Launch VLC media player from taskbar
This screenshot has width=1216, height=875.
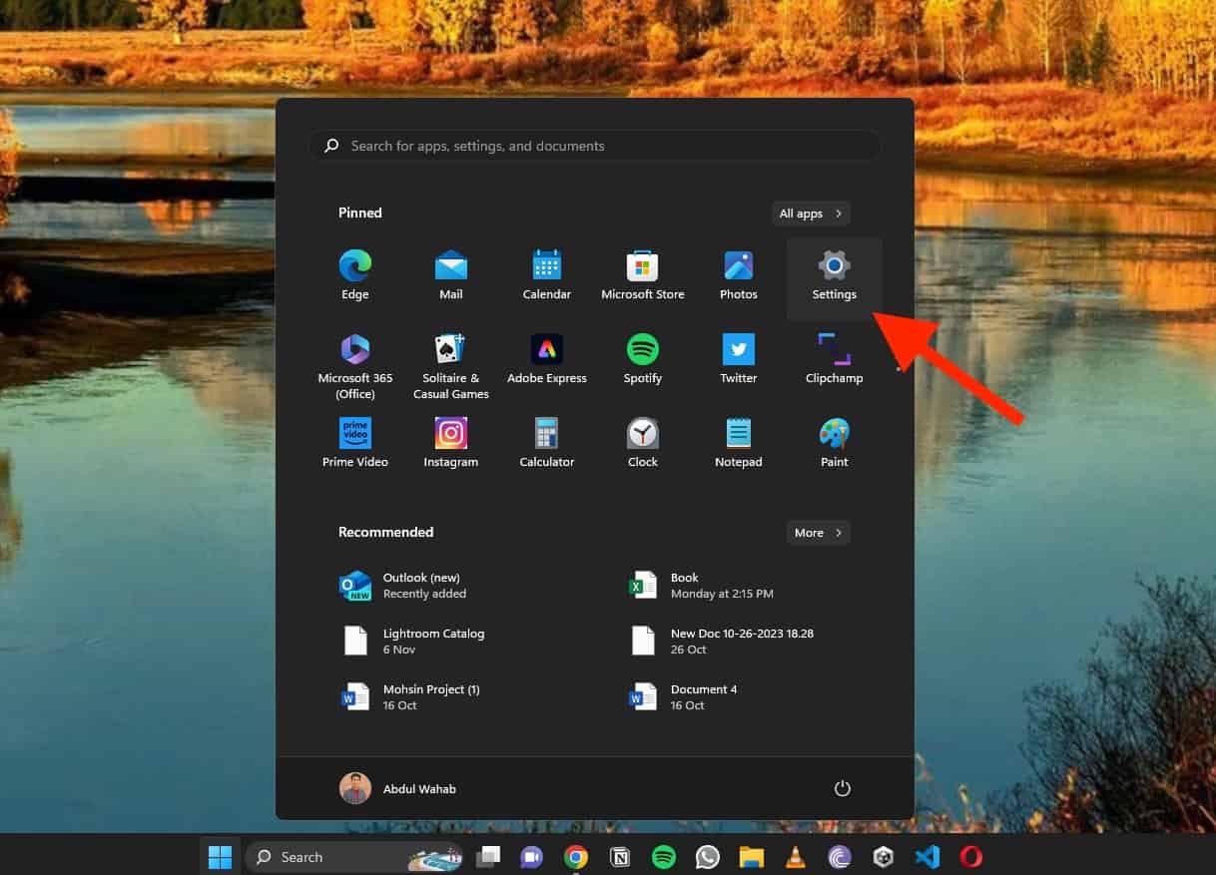[796, 857]
